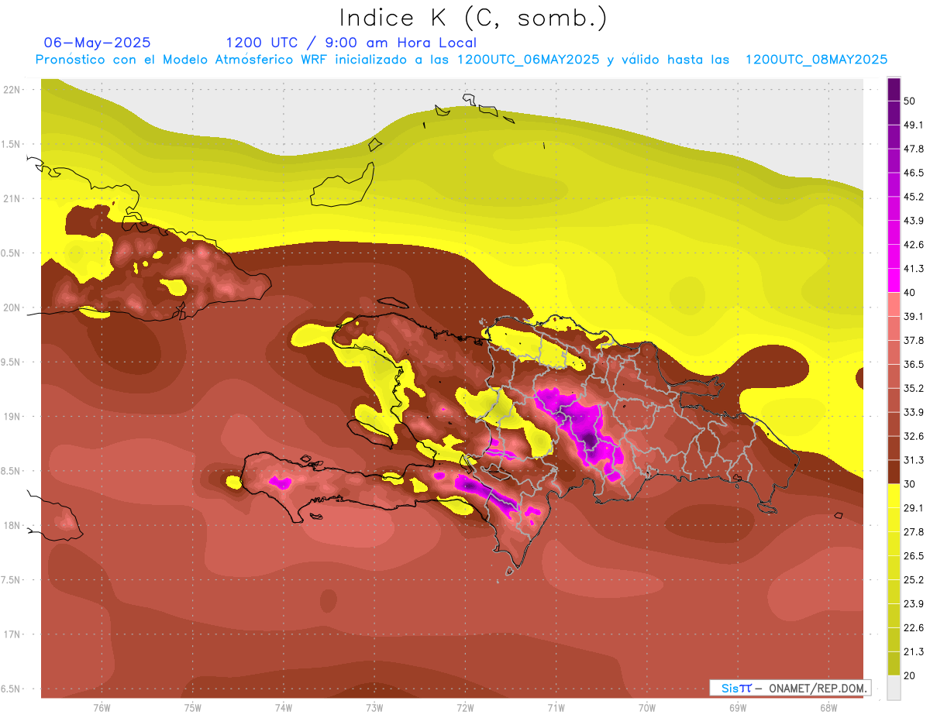This screenshot has width=930, height=718.
Task: Click the '22N' latitude label
Action: click(12, 89)
